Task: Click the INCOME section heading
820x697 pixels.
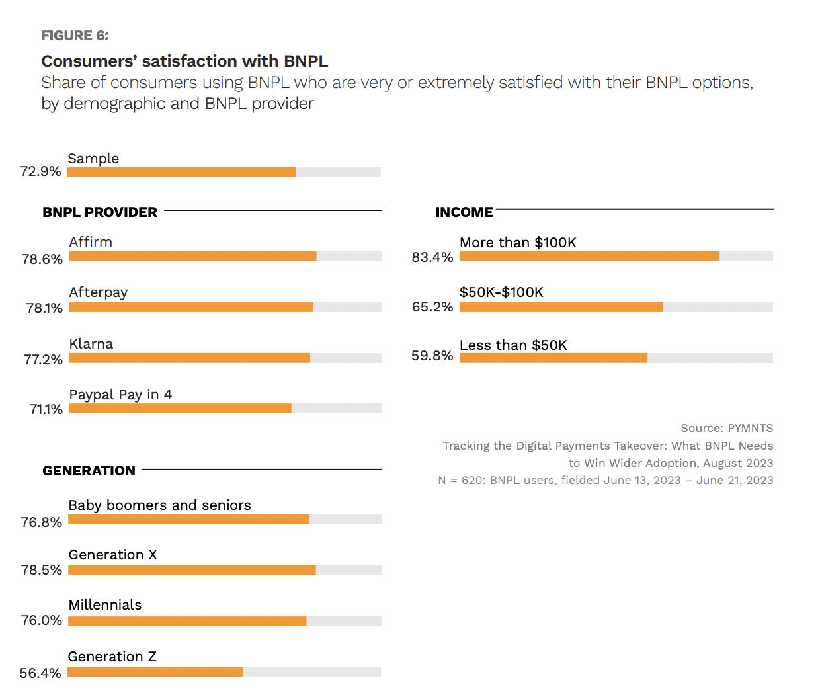Action: pos(464,212)
